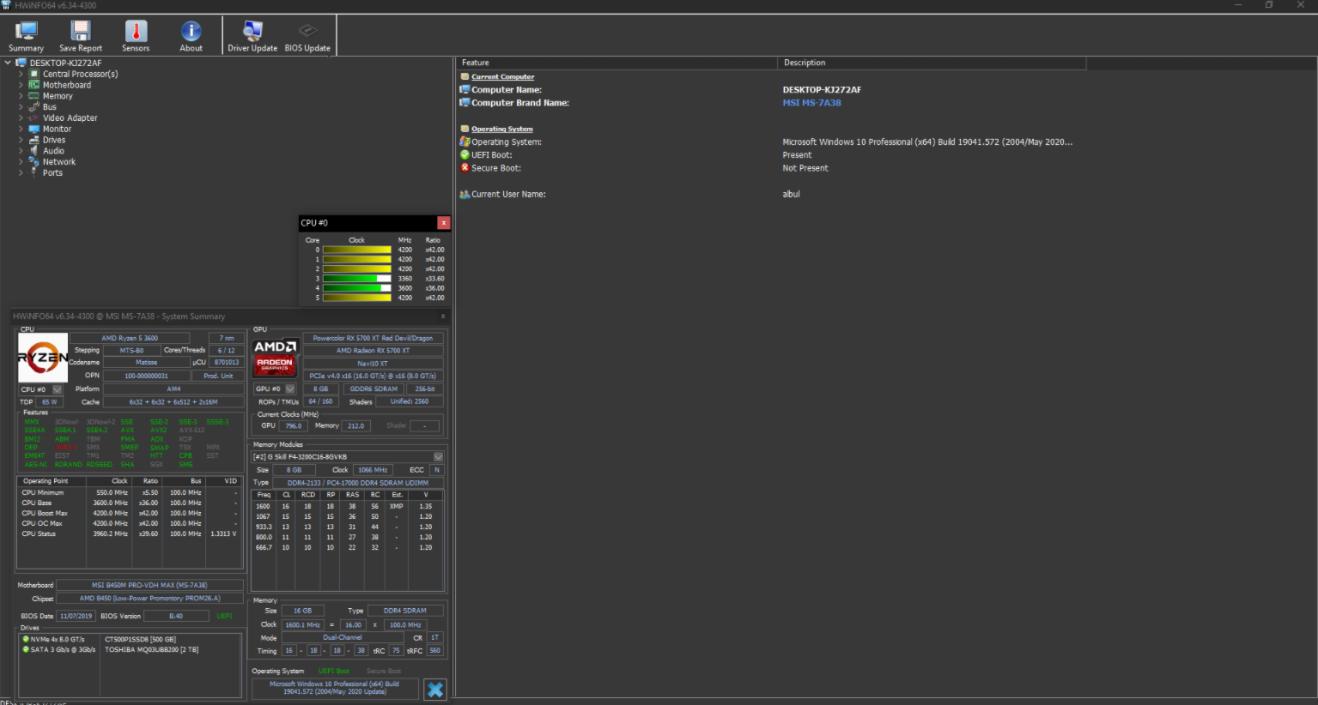Click the Dual-Channel mode field
This screenshot has width=1318, height=705.
tap(343, 637)
